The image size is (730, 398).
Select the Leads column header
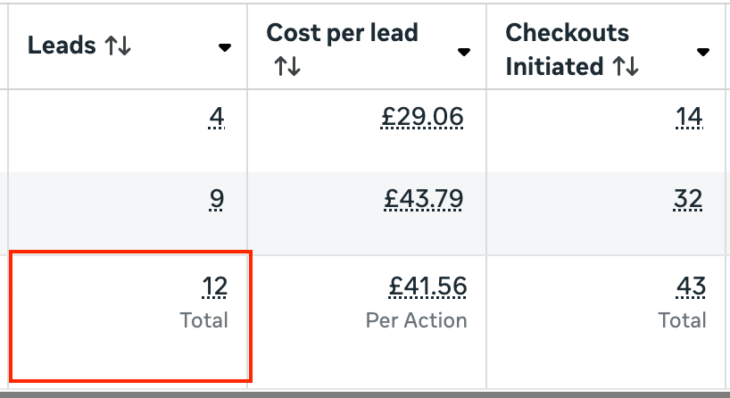tap(62, 46)
